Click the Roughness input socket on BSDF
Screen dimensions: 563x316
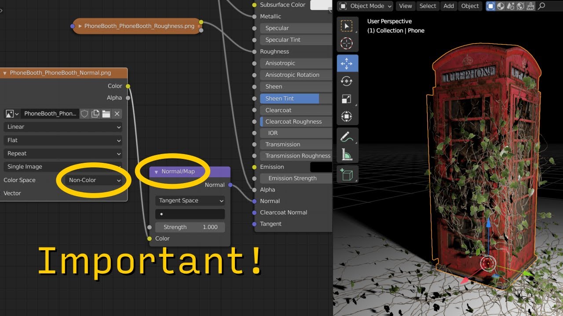pyautogui.click(x=254, y=51)
